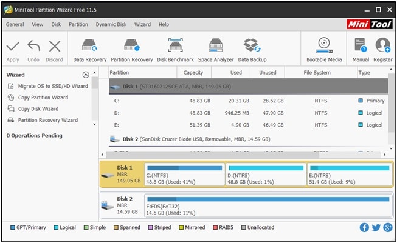Click Migrate OS to SSD/HD Wizard link

(x=53, y=86)
